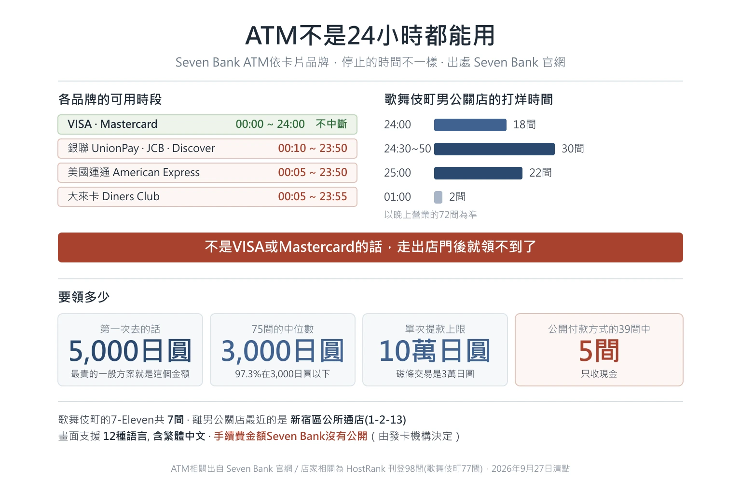The image size is (741, 494).
Task: Click the "10萬日圓" withdrawal limit
Action: pyautogui.click(x=435, y=351)
